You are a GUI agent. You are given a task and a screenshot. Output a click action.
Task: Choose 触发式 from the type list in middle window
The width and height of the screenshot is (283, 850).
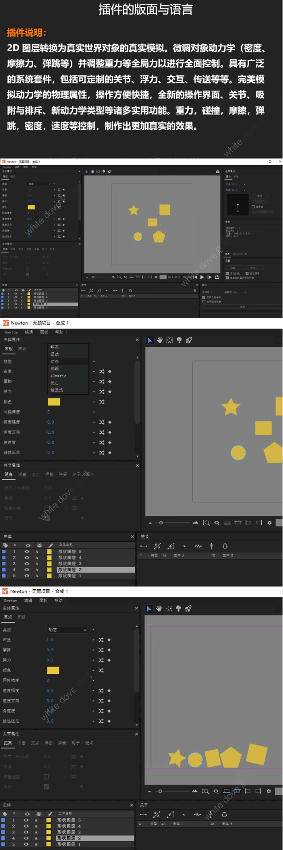pyautogui.click(x=69, y=390)
